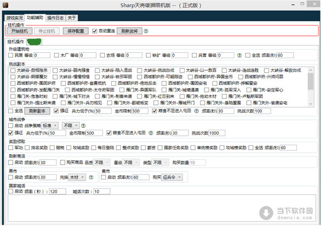The image size is (321, 226).
Task: Open the help icon beside 黑市 兑换 木材
Action: pyautogui.click(x=91, y=177)
